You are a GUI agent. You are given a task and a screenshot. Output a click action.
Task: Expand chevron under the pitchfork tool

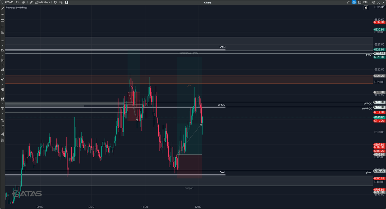click(x=3, y=84)
